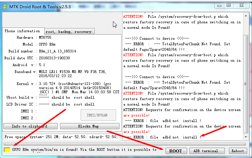Open the Blocks Map button
252x158 pixels.
[90, 126]
